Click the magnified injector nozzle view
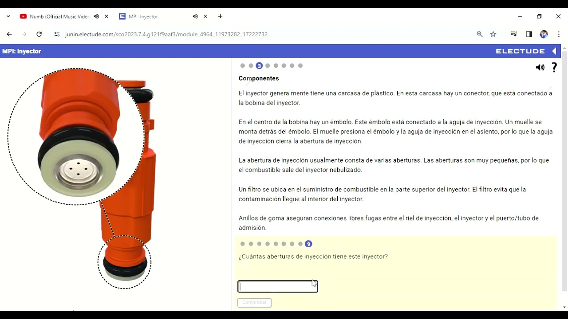 [76, 136]
